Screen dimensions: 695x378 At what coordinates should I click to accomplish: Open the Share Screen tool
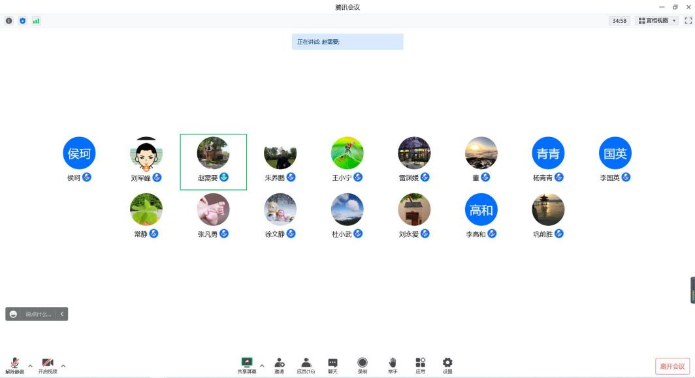tap(246, 365)
